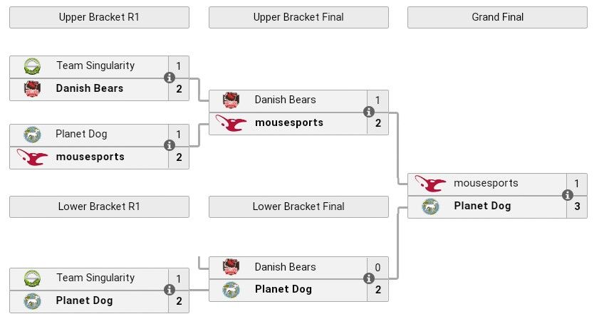Click Danish Bears logo in Upper Bracket Final

231,100
